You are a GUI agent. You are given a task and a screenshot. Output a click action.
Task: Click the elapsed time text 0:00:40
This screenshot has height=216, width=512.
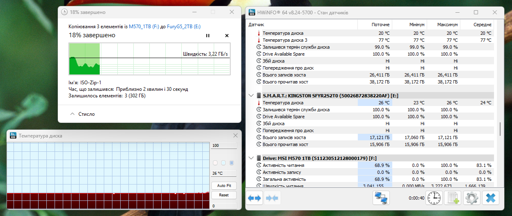tap(416, 198)
